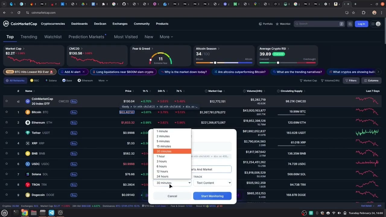Click the Fear & Greed gauge
The height and width of the screenshot is (217, 386).
click(x=160, y=58)
